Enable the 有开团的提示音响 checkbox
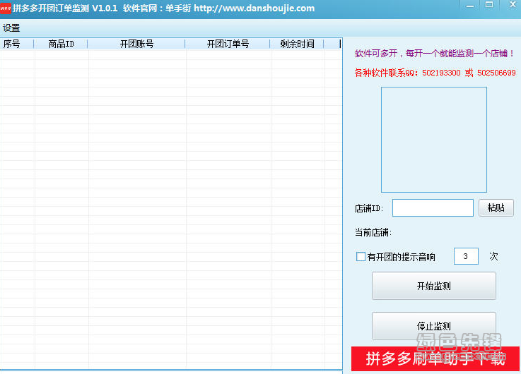Screen dimensions: 521x374 361,257
